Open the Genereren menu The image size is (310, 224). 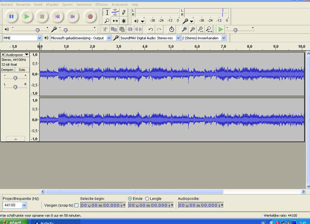click(84, 5)
